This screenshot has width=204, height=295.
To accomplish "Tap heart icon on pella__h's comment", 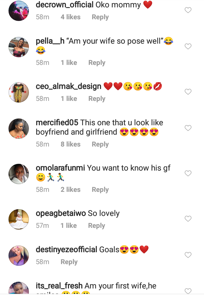I will [x=188, y=46].
